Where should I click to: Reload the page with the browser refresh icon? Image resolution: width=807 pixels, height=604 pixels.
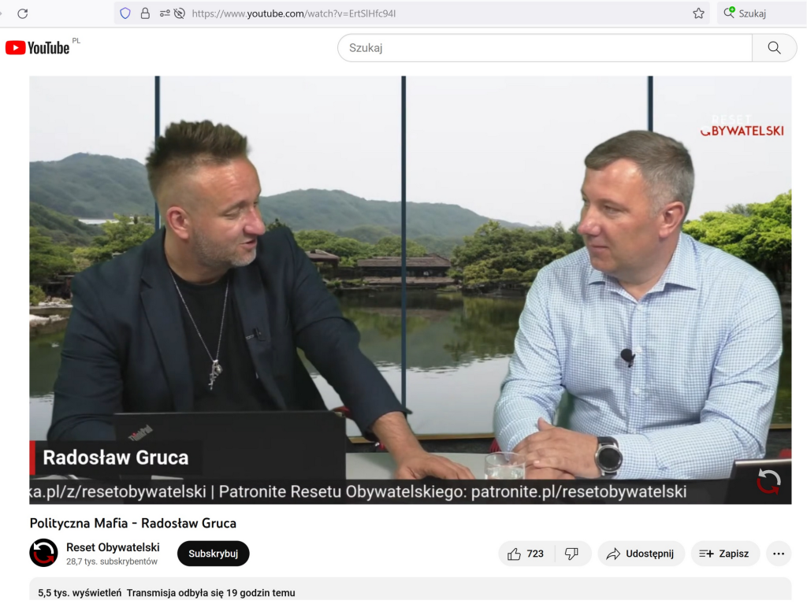click(x=23, y=13)
